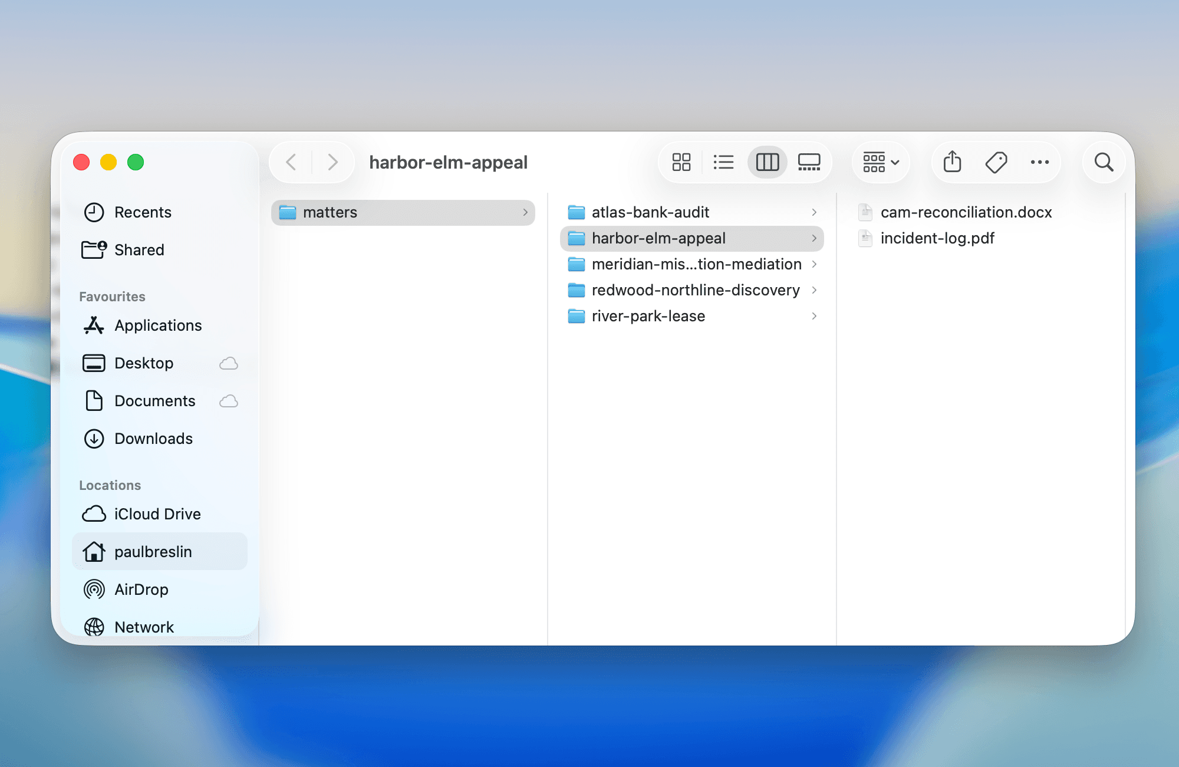Viewport: 1179px width, 767px height.
Task: Open the atlas-bank-audit folder
Action: (650, 212)
